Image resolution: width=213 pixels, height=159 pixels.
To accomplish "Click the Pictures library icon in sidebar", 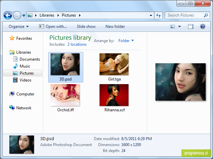I will [x=15, y=73].
